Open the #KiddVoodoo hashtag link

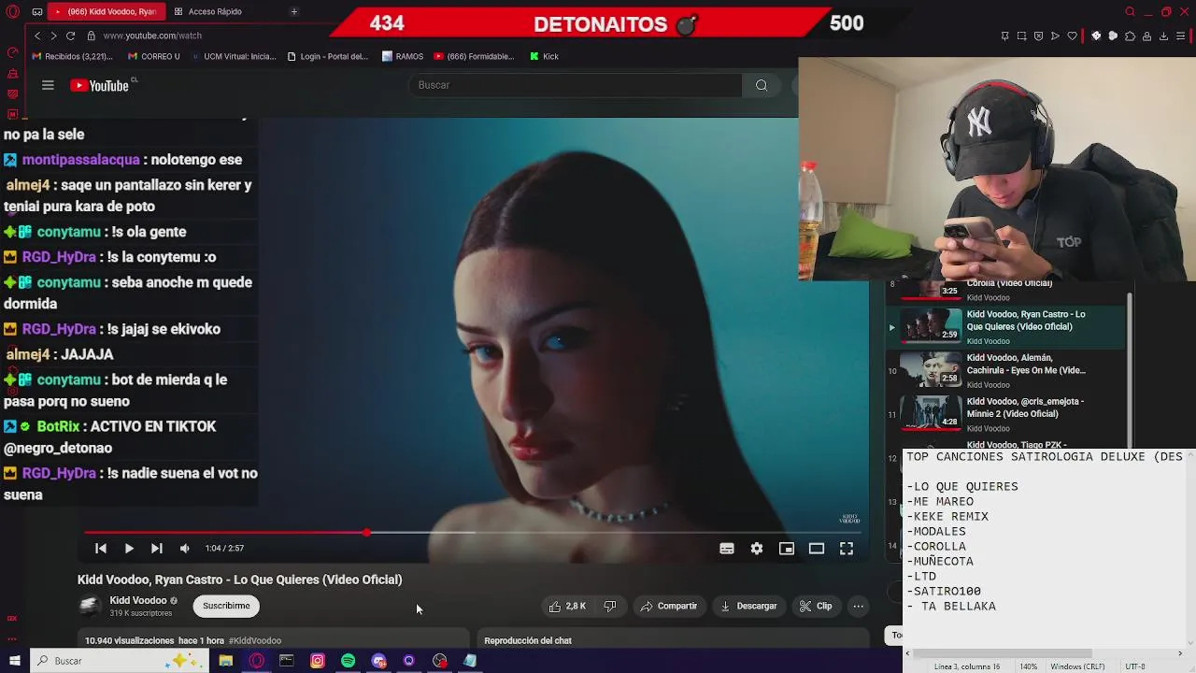(255, 640)
